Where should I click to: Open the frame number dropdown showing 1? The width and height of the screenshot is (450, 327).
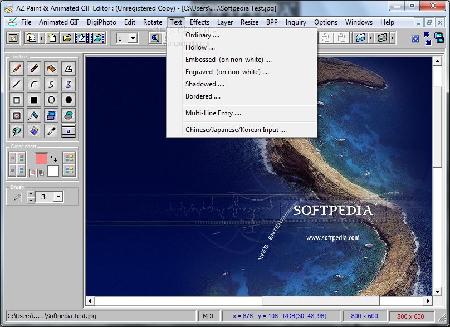(133, 38)
